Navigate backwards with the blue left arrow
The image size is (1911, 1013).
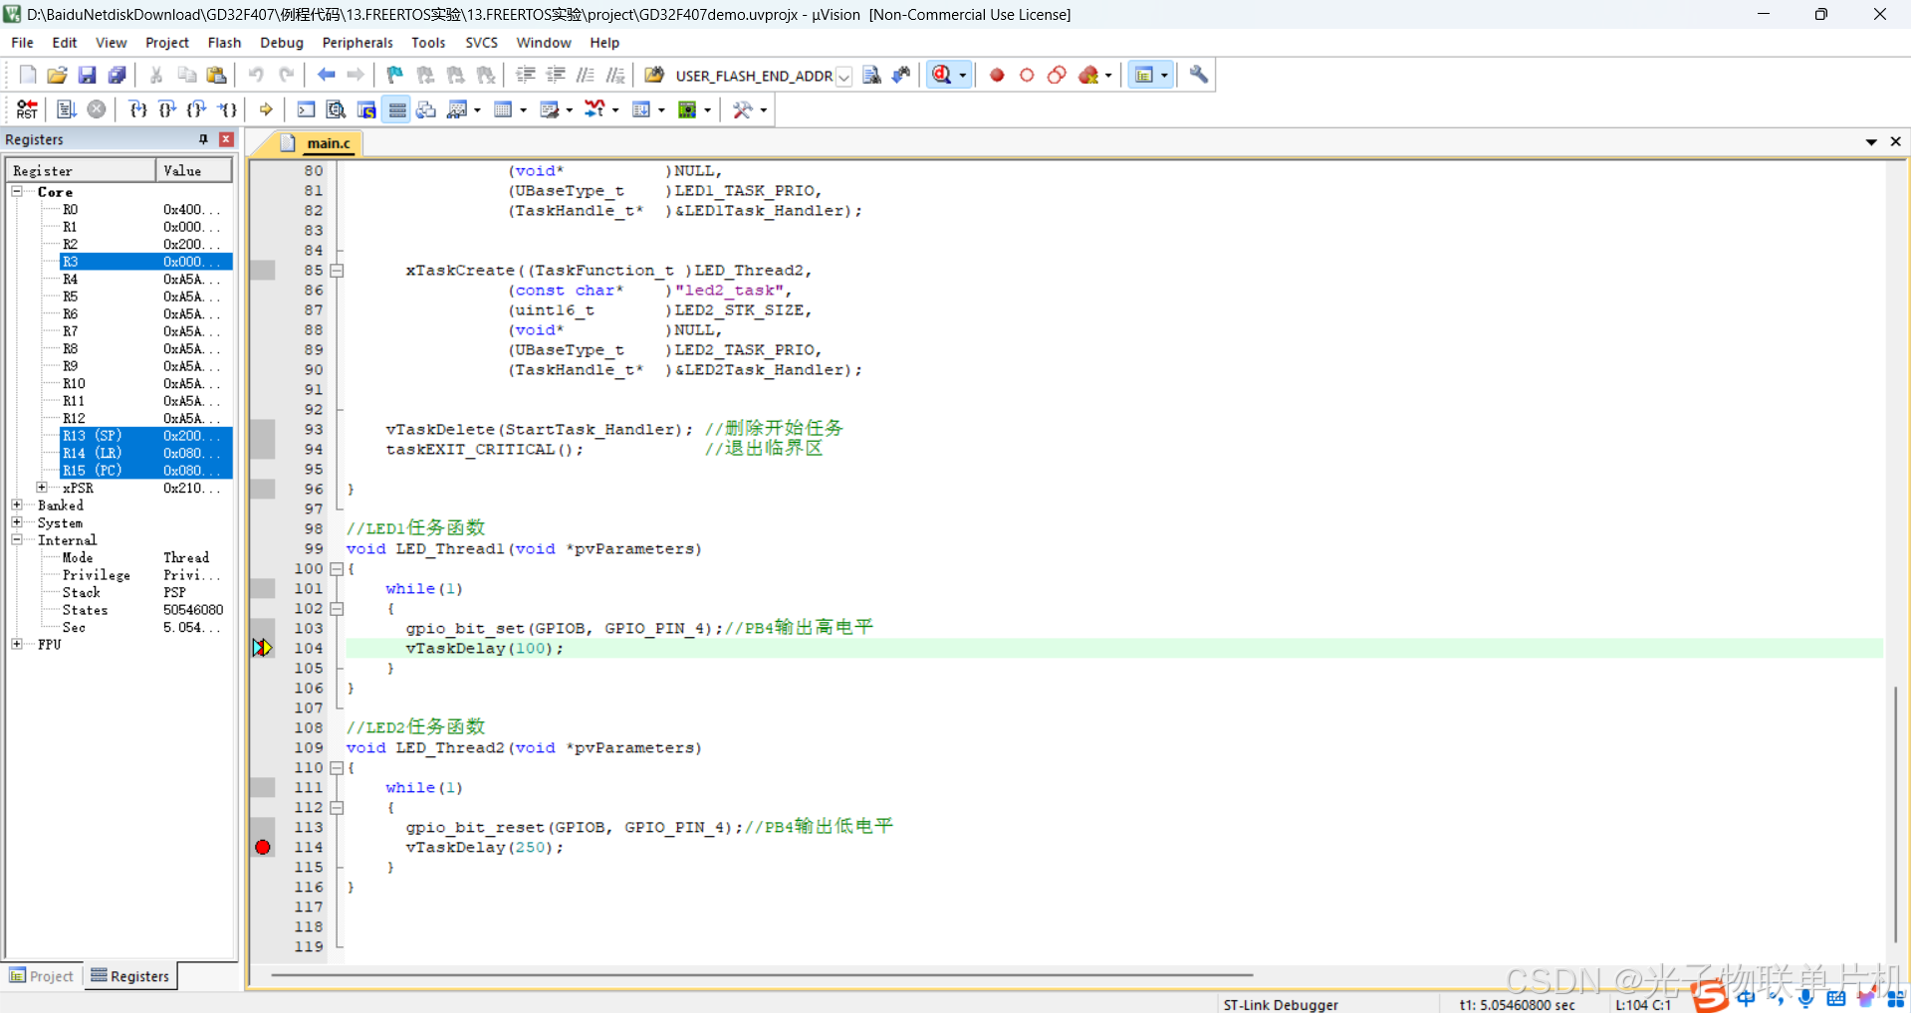(x=326, y=75)
